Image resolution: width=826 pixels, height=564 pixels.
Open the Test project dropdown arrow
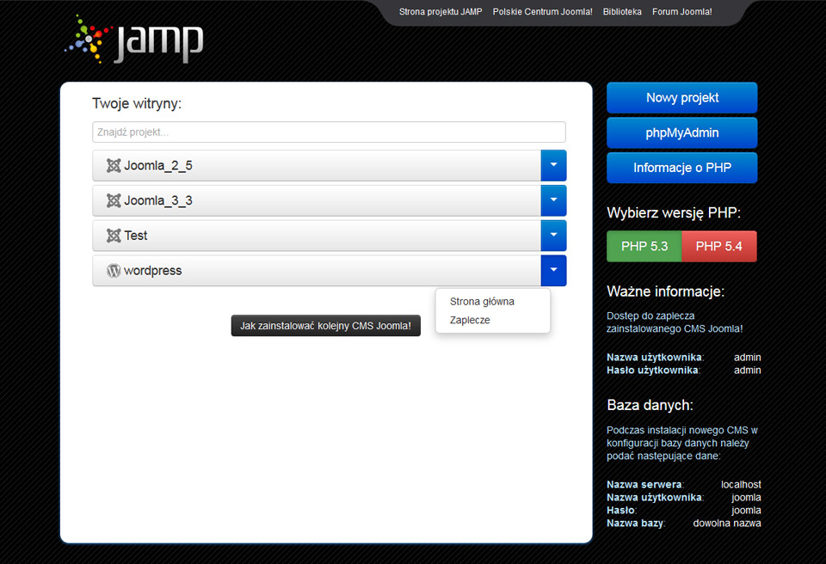coord(553,236)
